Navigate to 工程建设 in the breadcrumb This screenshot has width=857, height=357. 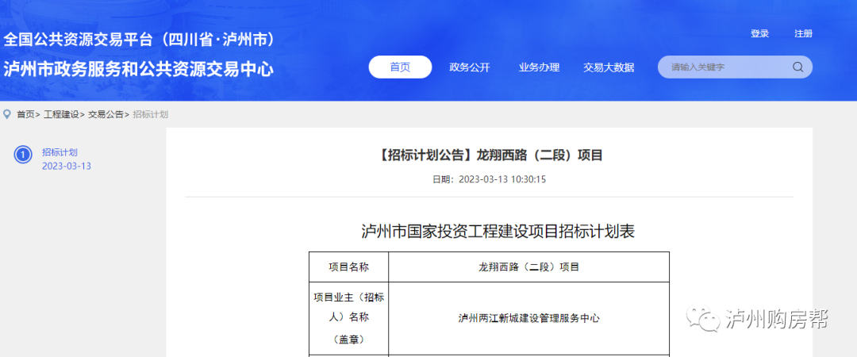click(x=61, y=114)
